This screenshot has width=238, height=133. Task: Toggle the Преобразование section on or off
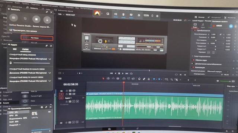[x=195, y=30]
